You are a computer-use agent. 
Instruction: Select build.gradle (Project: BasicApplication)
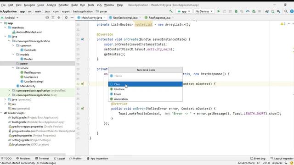click(x=35, y=117)
